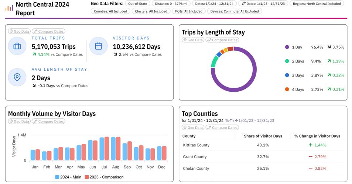Click Compare Dates tag in Monthly Volume
The width and height of the screenshot is (352, 184).
(x=48, y=121)
